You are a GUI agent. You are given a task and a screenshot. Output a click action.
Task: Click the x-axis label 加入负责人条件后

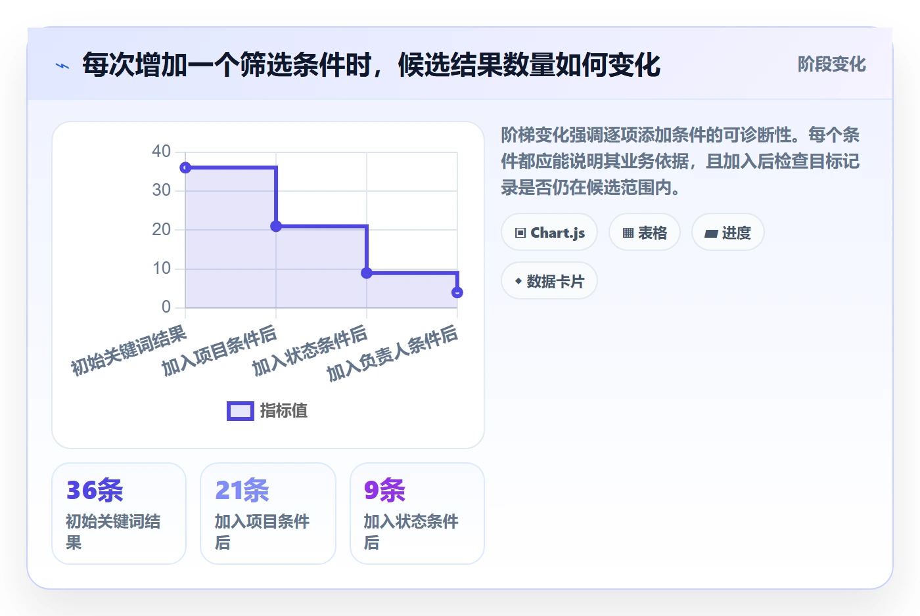392,353
